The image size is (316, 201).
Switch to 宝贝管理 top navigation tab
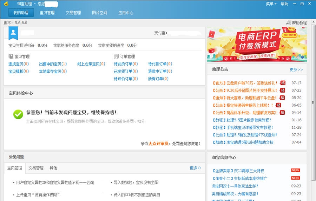click(47, 13)
